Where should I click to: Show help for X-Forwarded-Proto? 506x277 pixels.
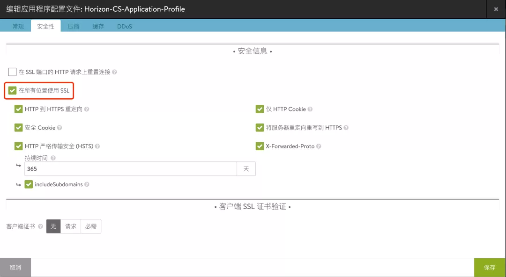click(x=319, y=146)
